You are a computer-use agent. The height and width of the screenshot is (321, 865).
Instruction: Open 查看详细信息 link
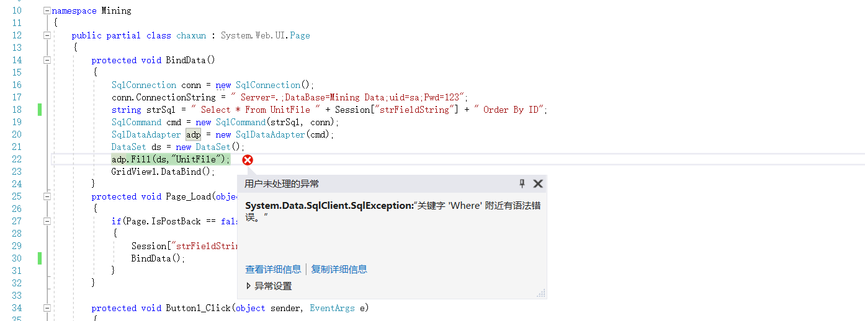[273, 269]
